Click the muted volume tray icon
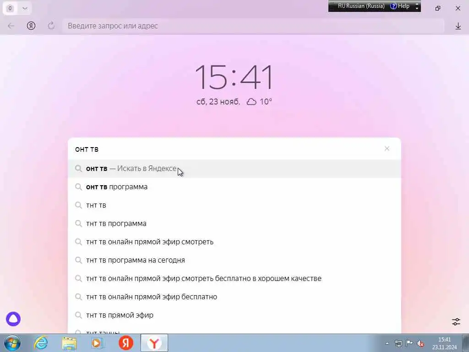 (x=420, y=344)
